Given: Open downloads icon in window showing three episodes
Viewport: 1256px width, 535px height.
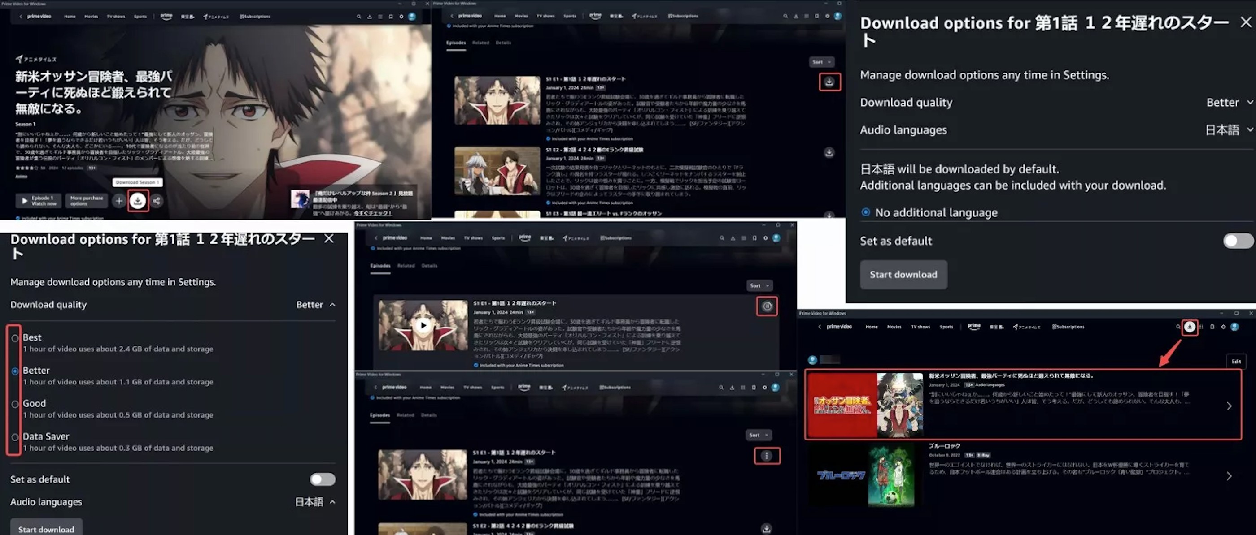Looking at the screenshot, I should pyautogui.click(x=796, y=16).
